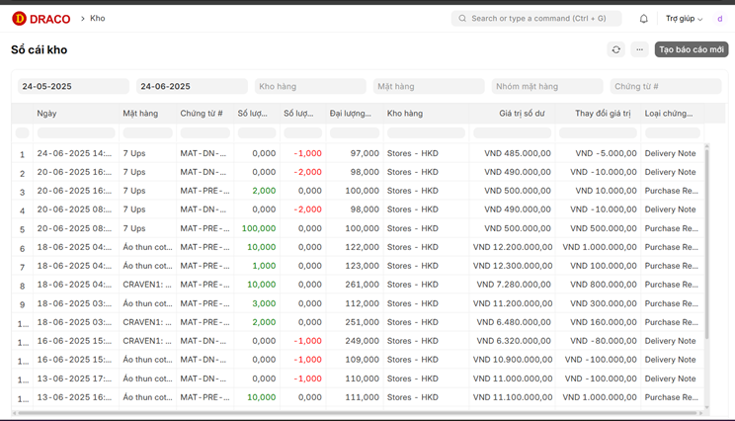Image resolution: width=735 pixels, height=421 pixels.
Task: Click the Nhóm mặt hàng filter field
Action: (x=547, y=86)
